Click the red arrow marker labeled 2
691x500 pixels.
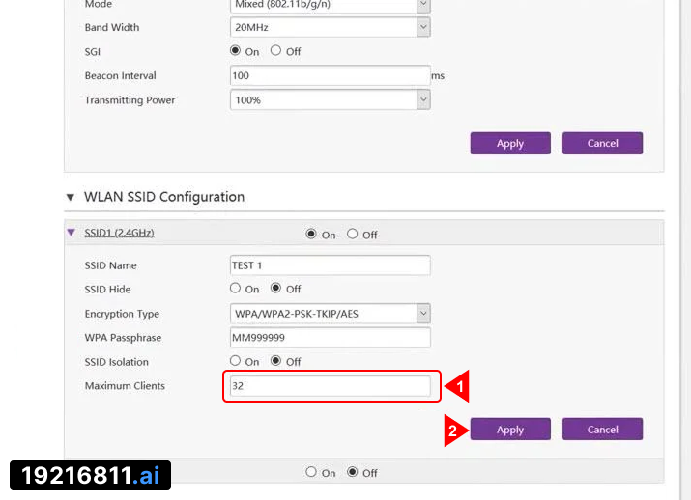click(455, 431)
